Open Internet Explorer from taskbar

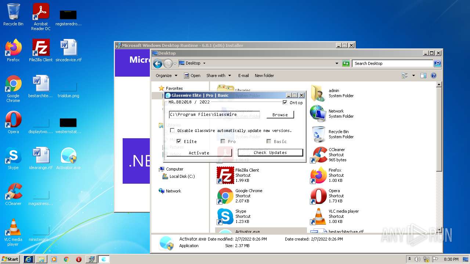[28, 259]
